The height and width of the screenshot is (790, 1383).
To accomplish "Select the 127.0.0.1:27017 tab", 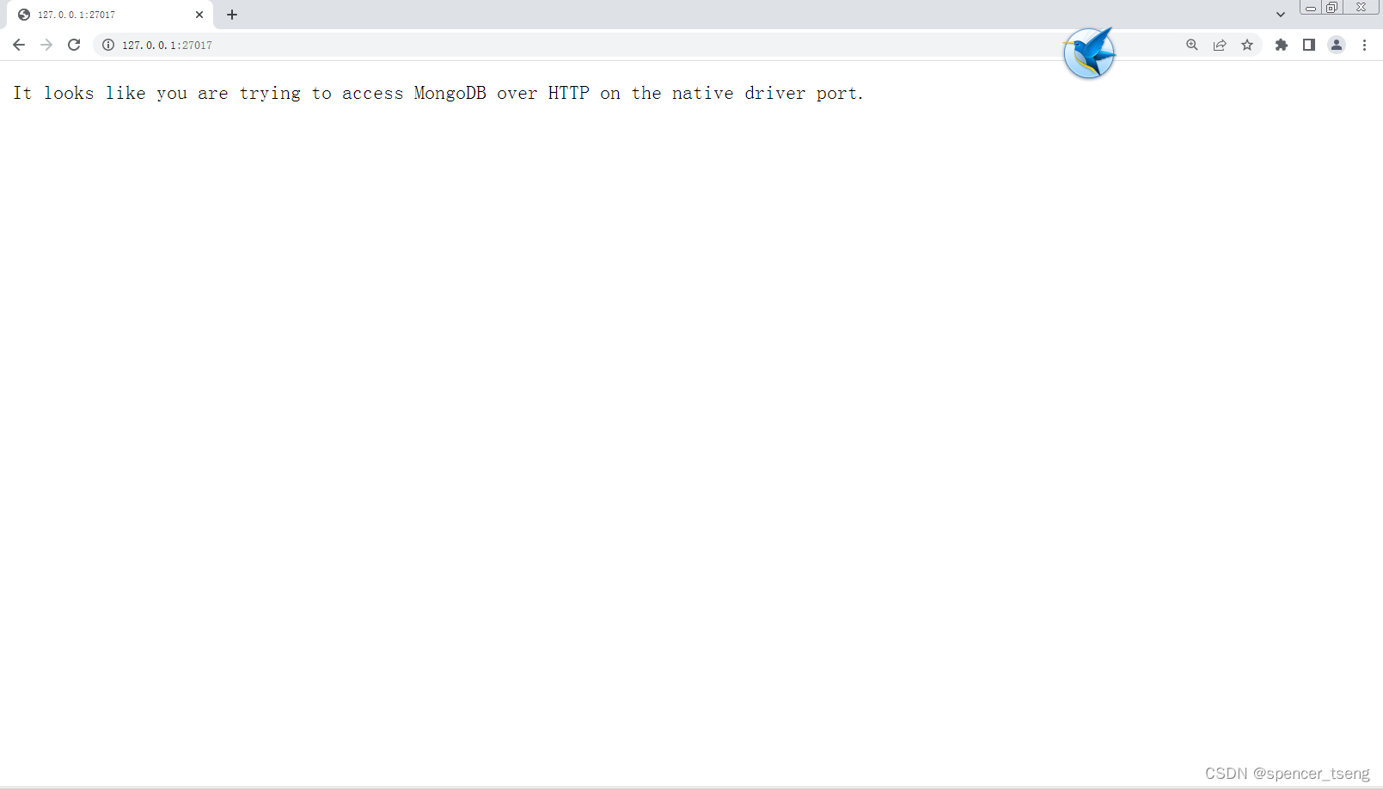I will tap(110, 15).
